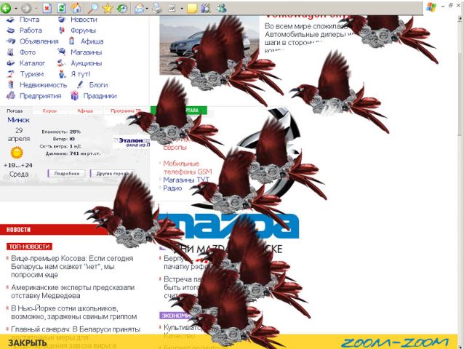Click the Mail envelope toolbar icon
Viewport: 464px width, 349px height.
click(139, 8)
